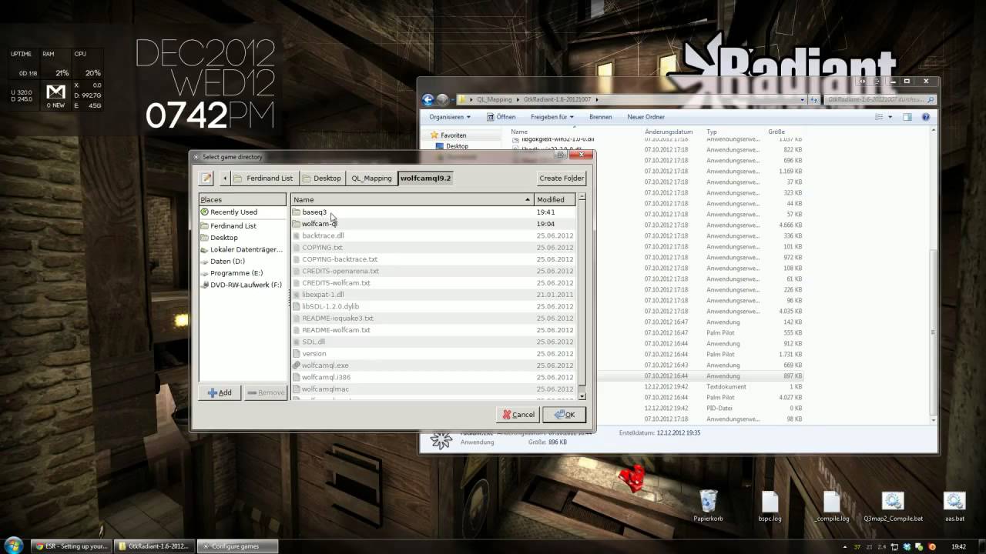Sort file list by Modified column
The width and height of the screenshot is (986, 554).
click(x=555, y=199)
